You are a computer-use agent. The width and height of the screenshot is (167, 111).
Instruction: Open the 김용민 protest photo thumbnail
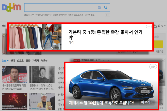[x=15, y=75]
